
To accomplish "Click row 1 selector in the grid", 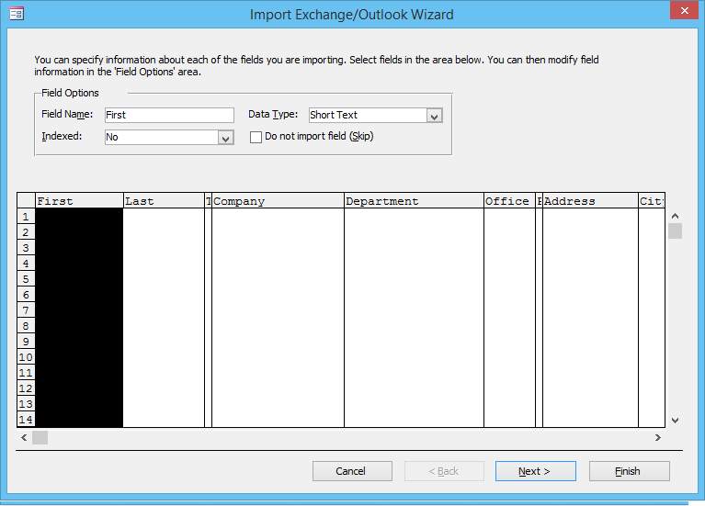I will click(x=27, y=217).
